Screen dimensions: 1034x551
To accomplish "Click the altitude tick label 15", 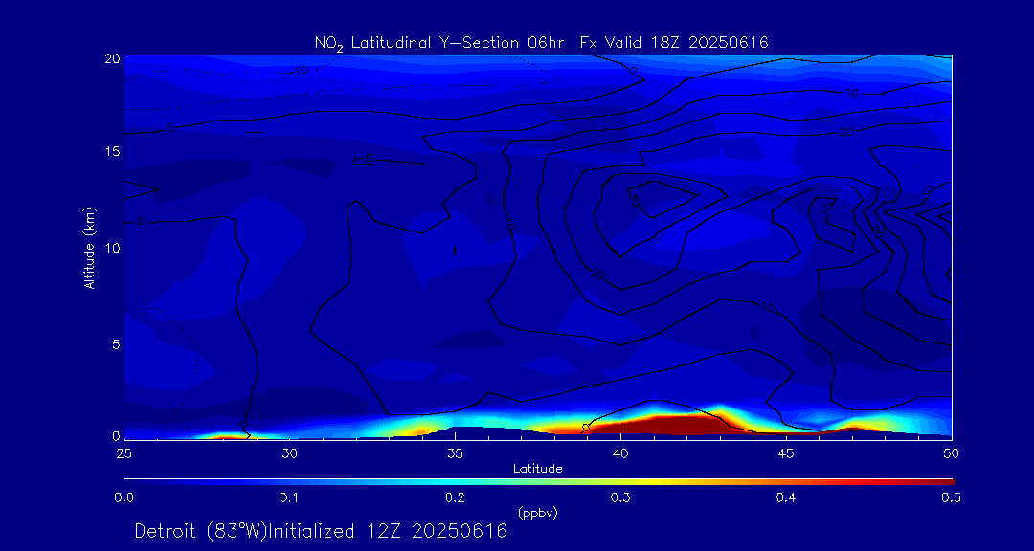I will click(x=112, y=151).
